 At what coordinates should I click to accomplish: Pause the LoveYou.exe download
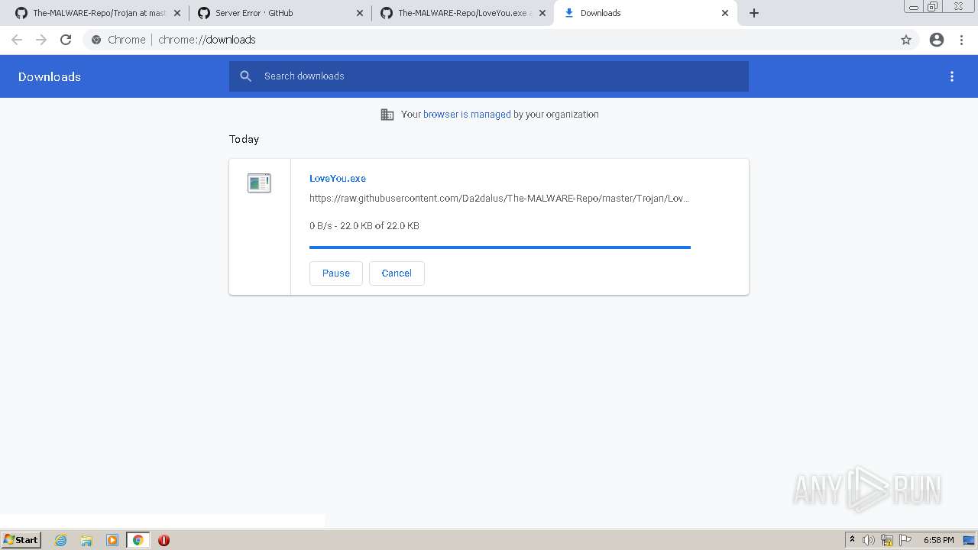(336, 273)
